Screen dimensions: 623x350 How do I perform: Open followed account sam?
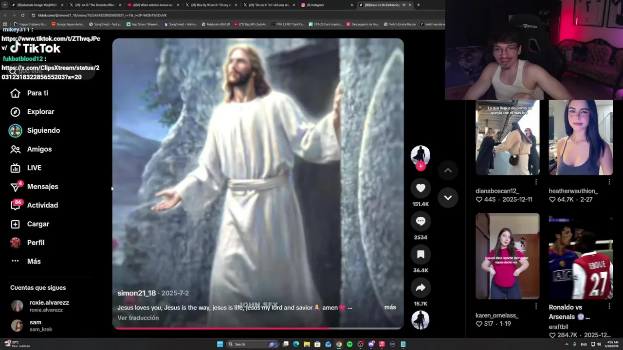click(32, 326)
